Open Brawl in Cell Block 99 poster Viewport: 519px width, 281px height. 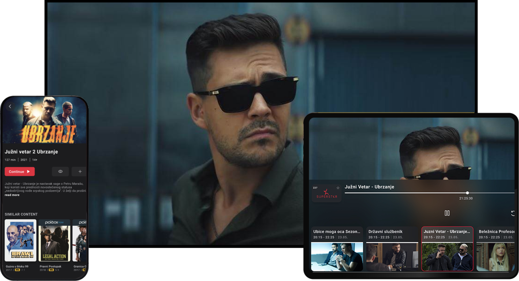20,240
